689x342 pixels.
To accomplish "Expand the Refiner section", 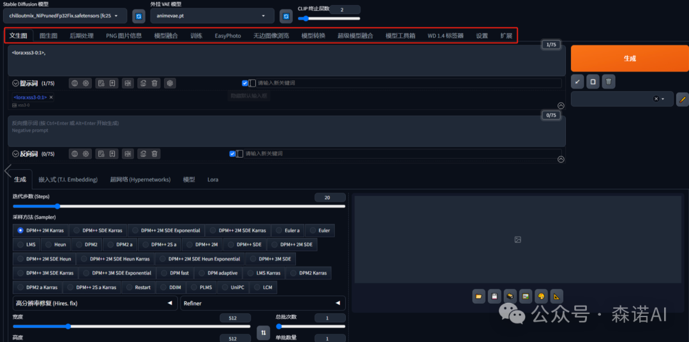I will 263,303.
